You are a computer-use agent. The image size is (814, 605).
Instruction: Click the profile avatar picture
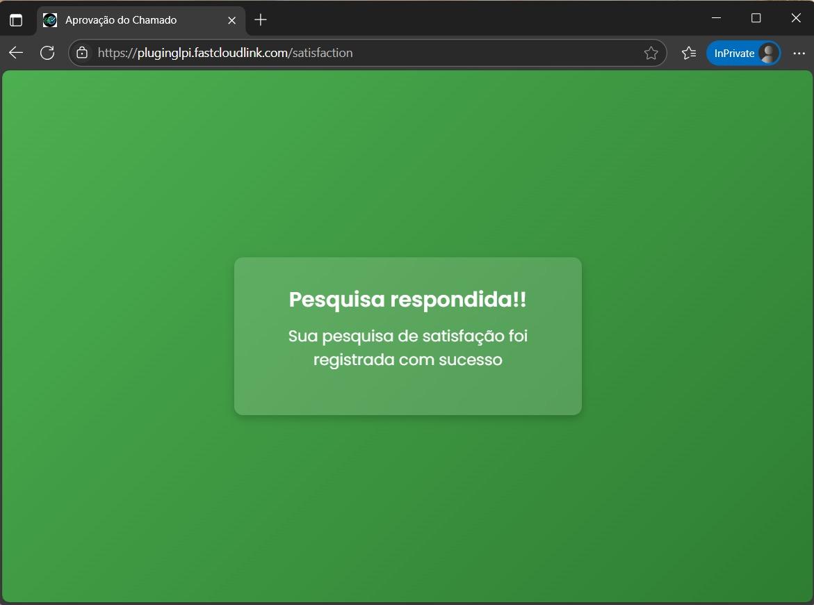click(x=768, y=53)
